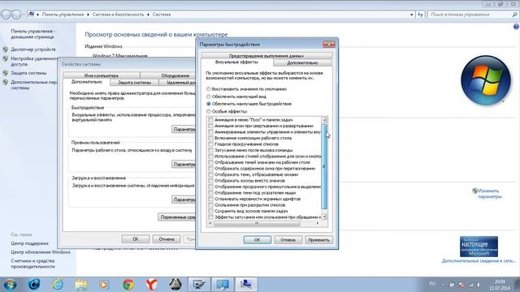
Task: Click 'Система и безопасность' breadcrumb
Action: (x=118, y=15)
